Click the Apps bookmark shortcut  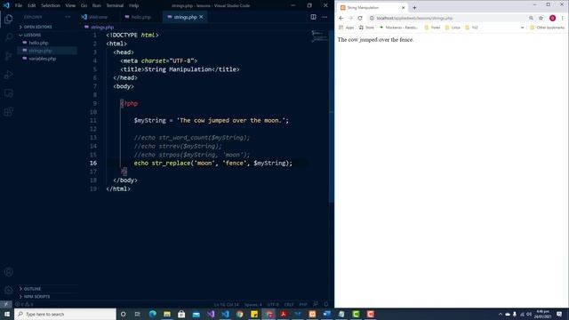coord(347,28)
